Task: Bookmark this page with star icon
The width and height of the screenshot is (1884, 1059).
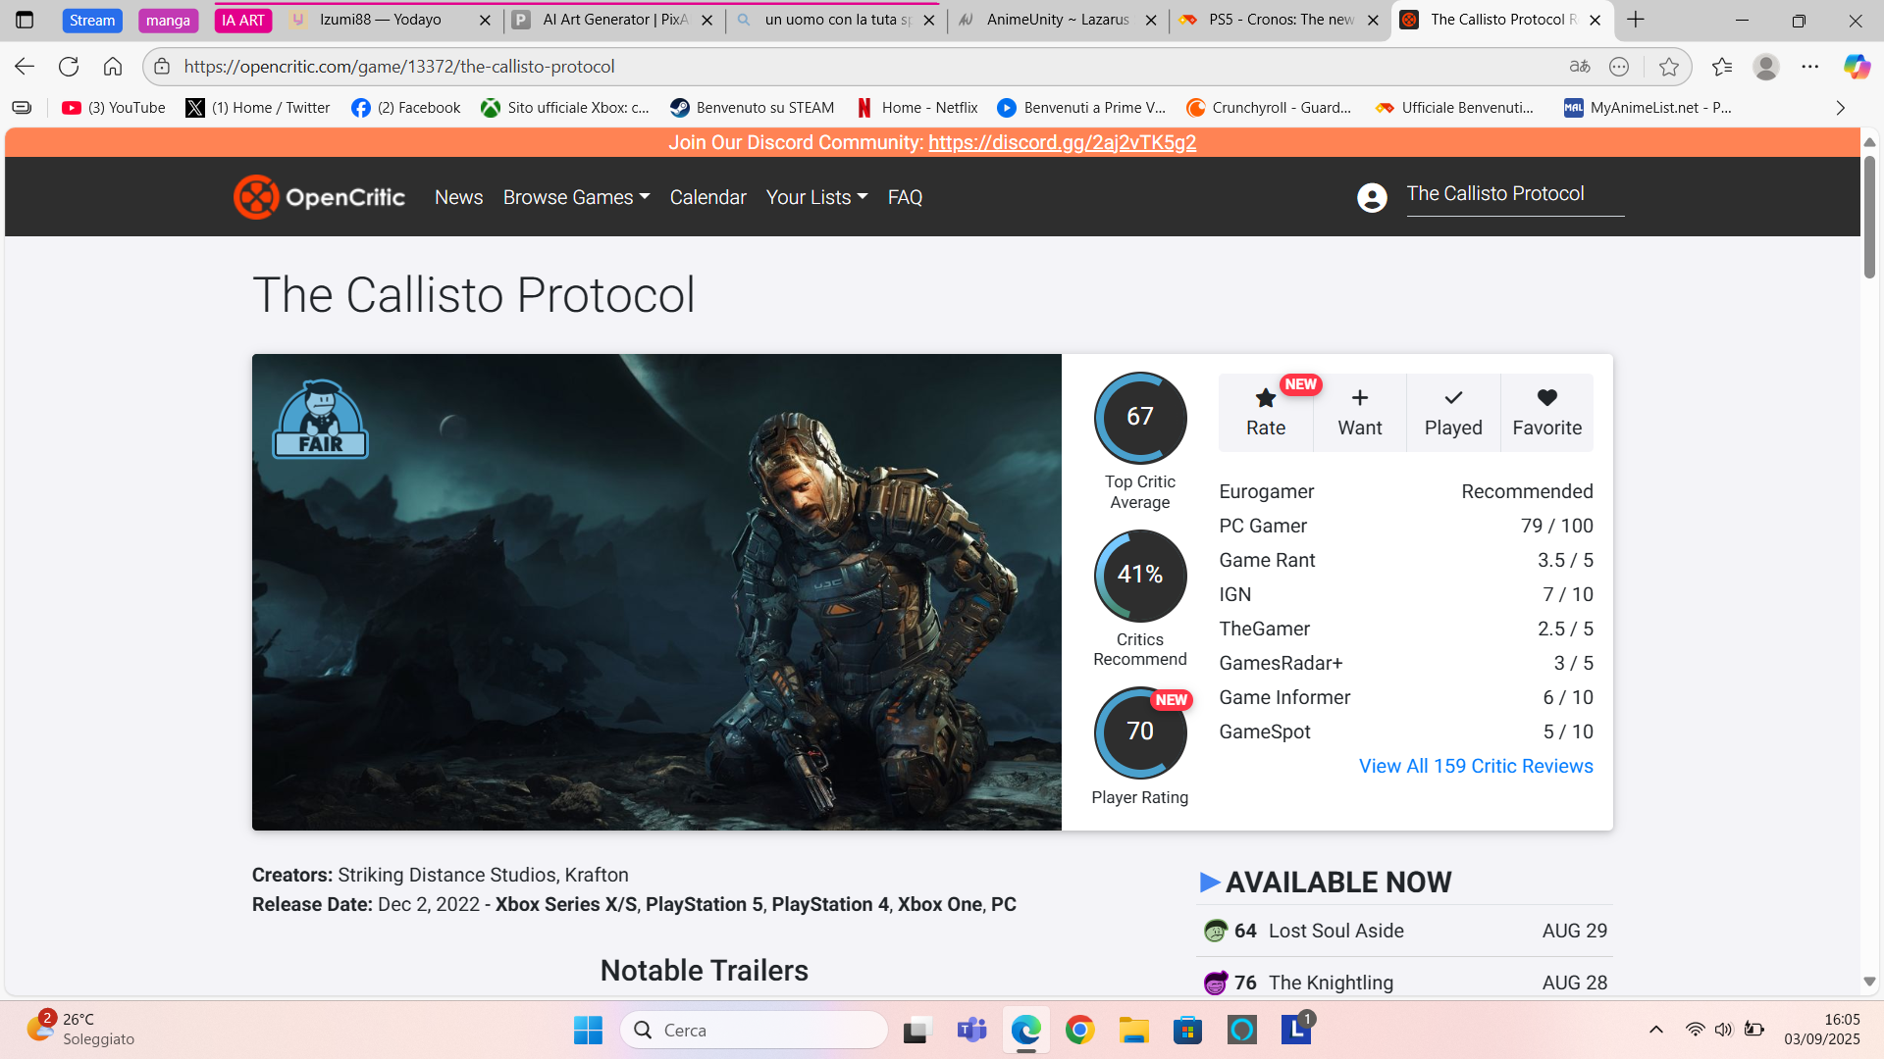Action: tap(1668, 67)
